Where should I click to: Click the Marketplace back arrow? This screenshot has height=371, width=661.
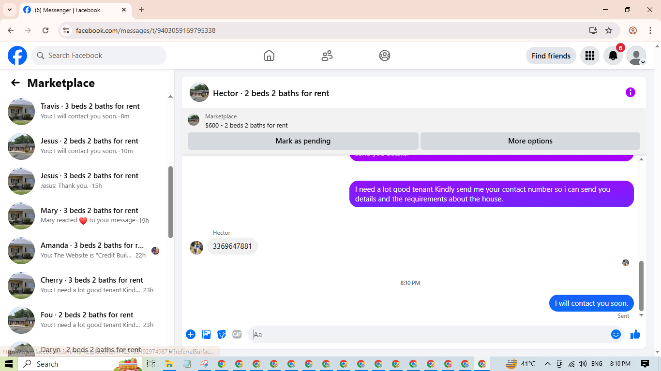(15, 83)
